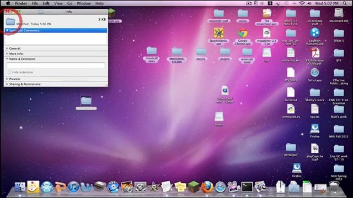Launch Minecraft grass block in Dock

[x=194, y=187]
